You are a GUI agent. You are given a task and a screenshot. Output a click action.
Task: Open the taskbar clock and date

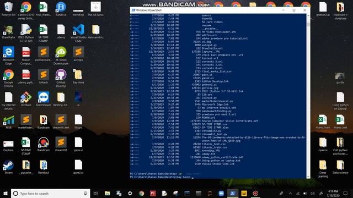coord(333,193)
